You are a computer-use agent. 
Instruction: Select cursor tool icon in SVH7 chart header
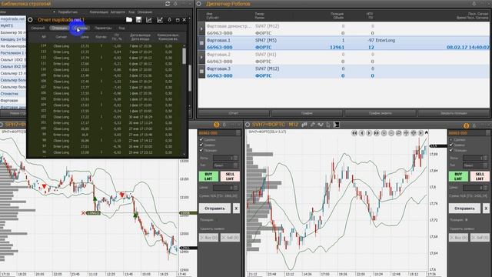pos(328,125)
